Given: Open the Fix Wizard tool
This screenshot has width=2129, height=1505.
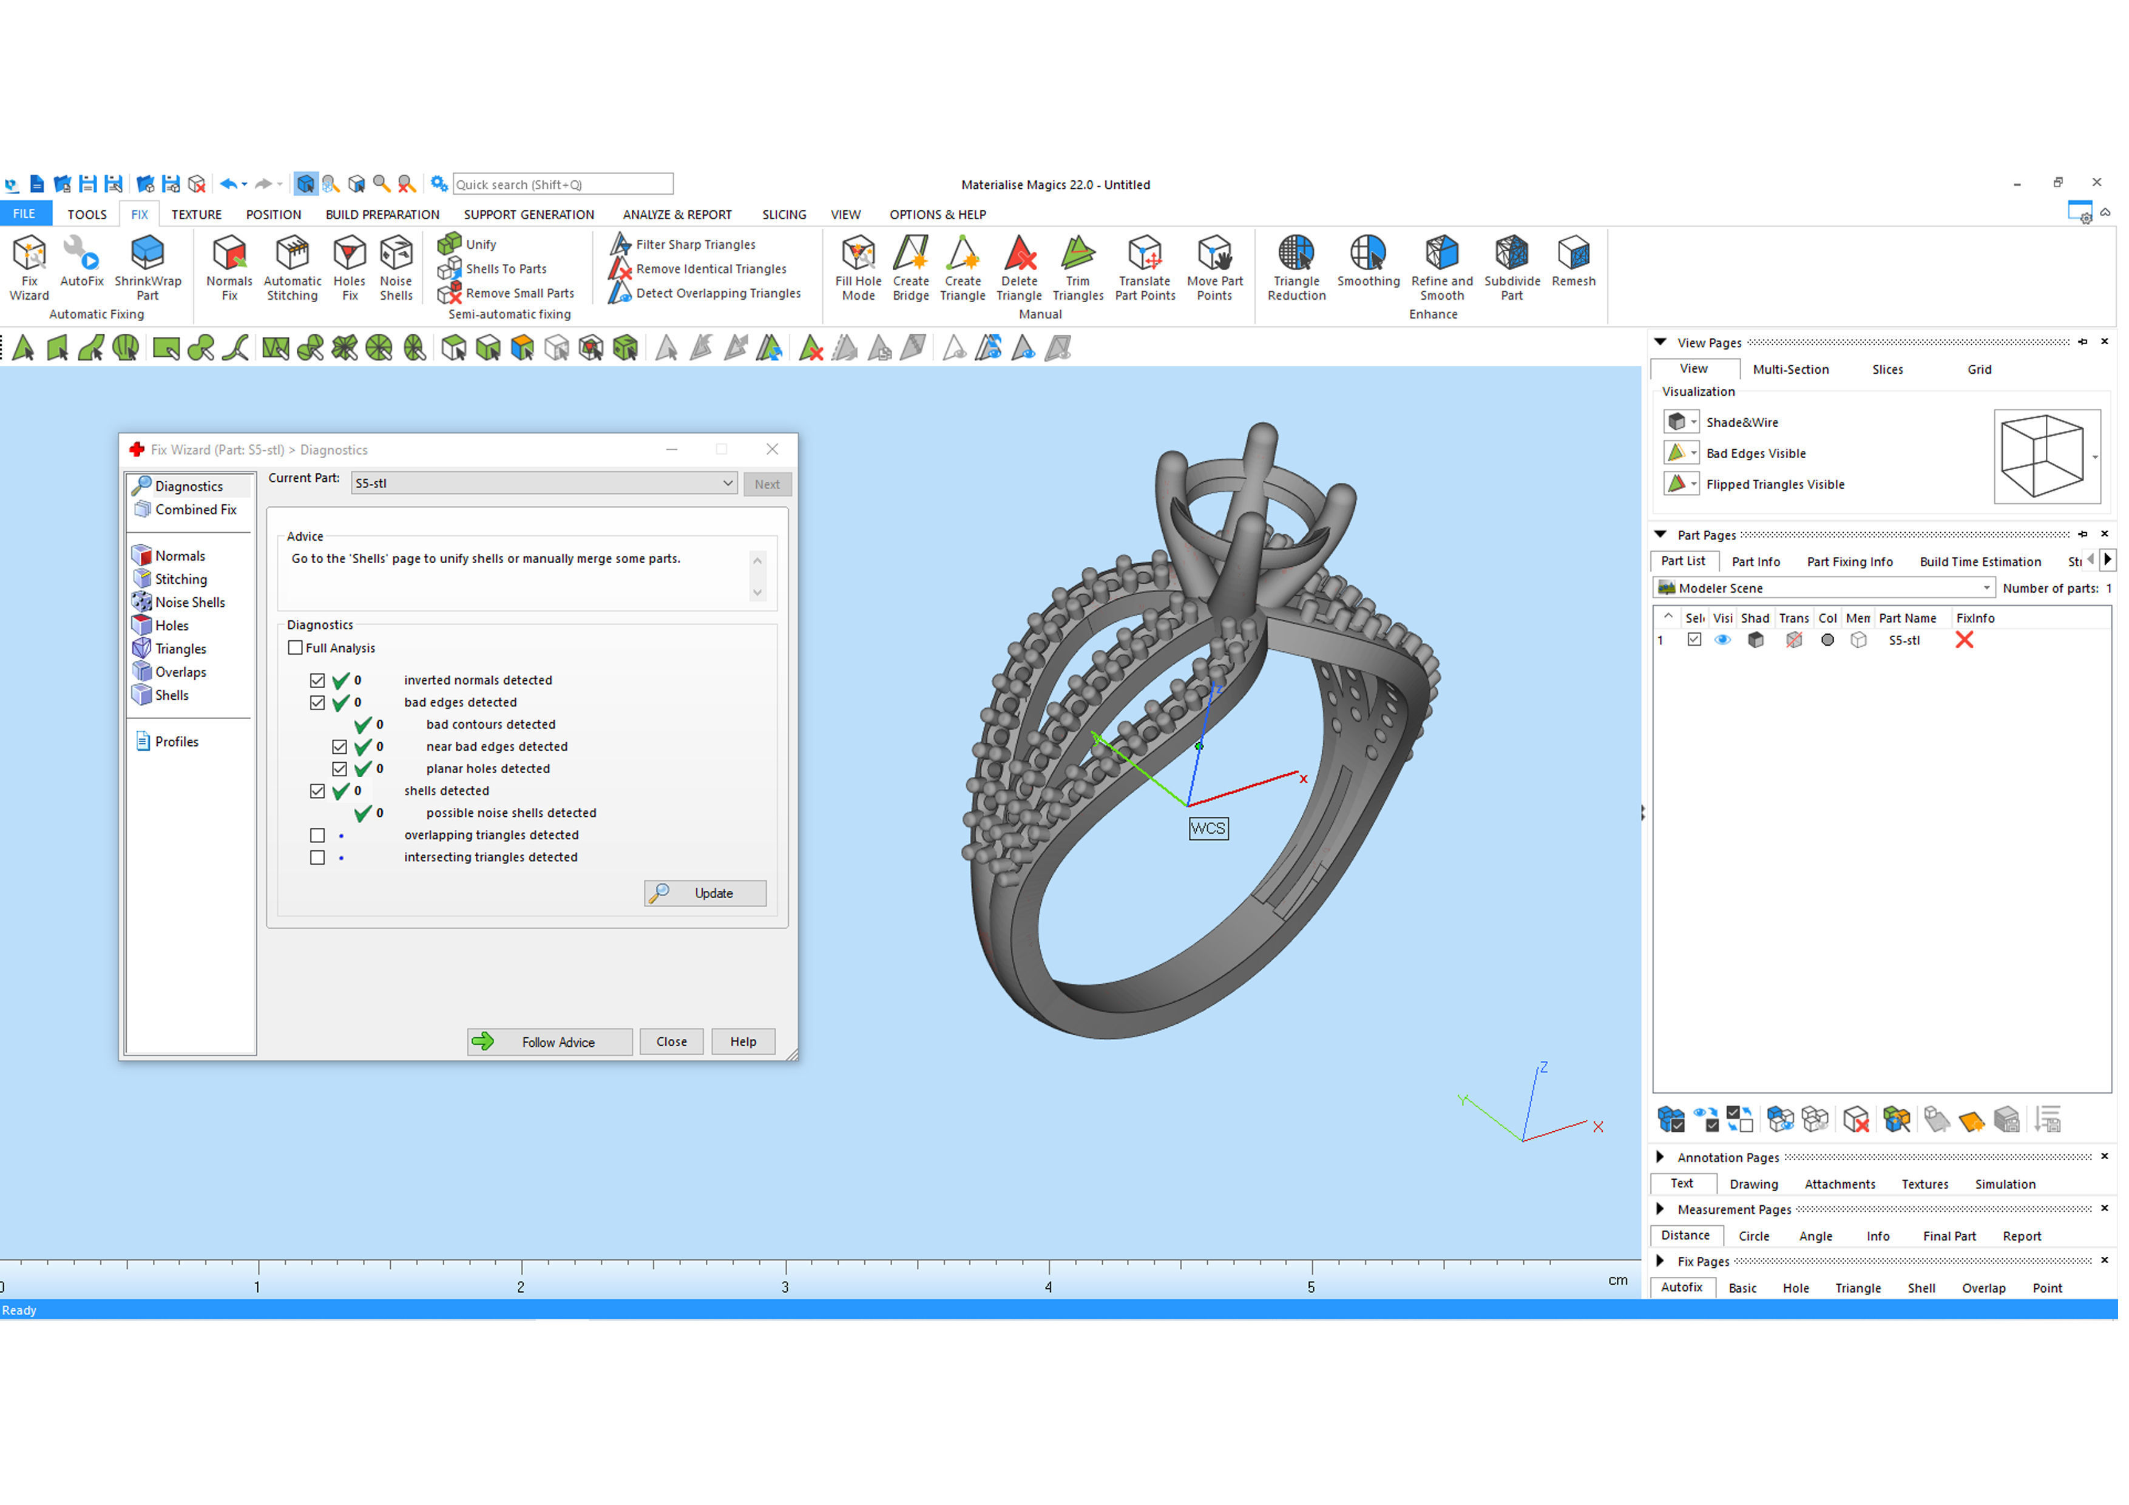Looking at the screenshot, I should (x=29, y=268).
